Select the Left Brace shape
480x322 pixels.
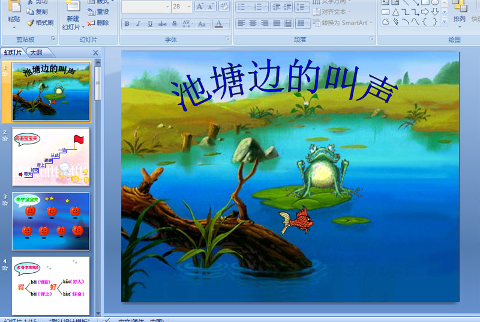pyautogui.click(x=425, y=22)
